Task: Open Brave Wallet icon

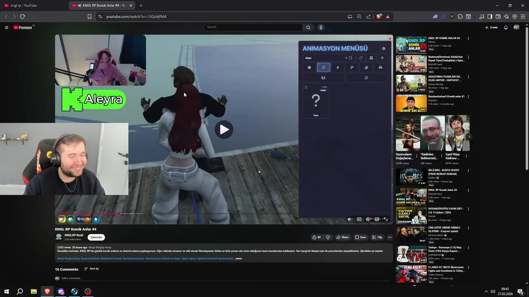Action: pyautogui.click(x=498, y=16)
